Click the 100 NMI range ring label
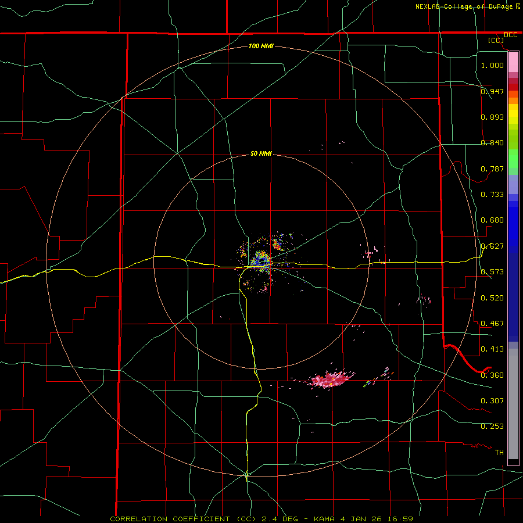This screenshot has height=523, width=523. tap(261, 46)
